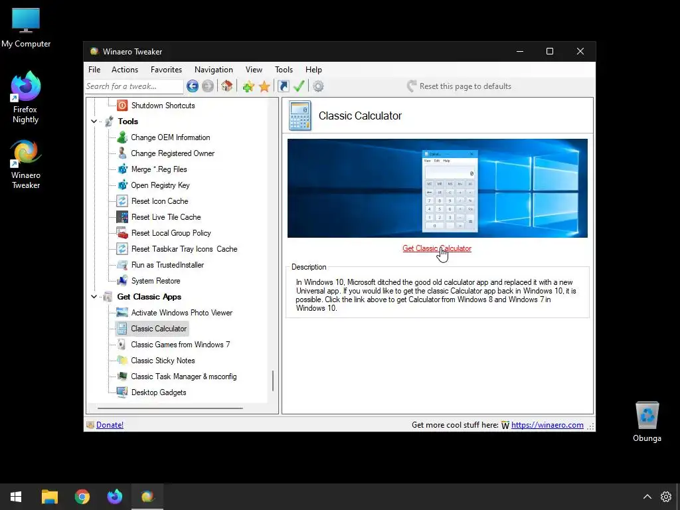Open the Navigation menu
Screen dimensions: 680x510
click(x=214, y=69)
